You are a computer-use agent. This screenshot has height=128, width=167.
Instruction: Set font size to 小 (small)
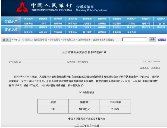(x=20, y=62)
